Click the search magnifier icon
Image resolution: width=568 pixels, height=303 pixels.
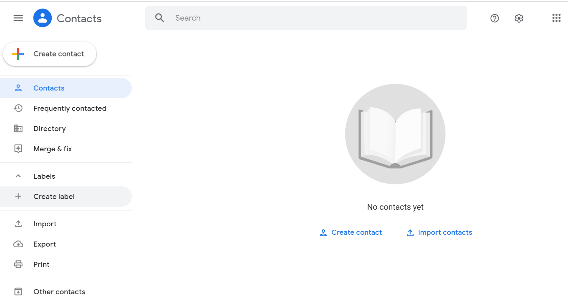point(159,18)
